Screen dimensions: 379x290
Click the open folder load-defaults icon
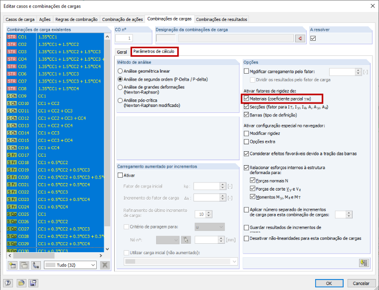point(21,283)
